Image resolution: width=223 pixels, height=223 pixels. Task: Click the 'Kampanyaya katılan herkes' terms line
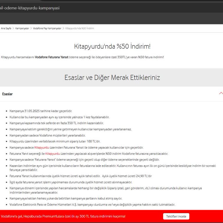pyautogui.click(x=66, y=198)
